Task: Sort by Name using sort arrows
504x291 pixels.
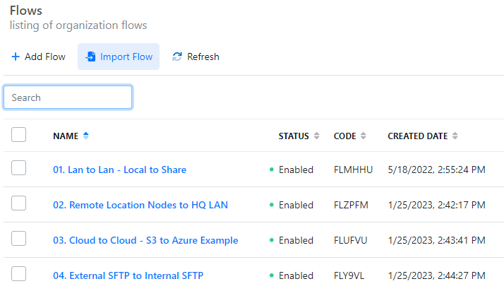Action: coord(86,136)
